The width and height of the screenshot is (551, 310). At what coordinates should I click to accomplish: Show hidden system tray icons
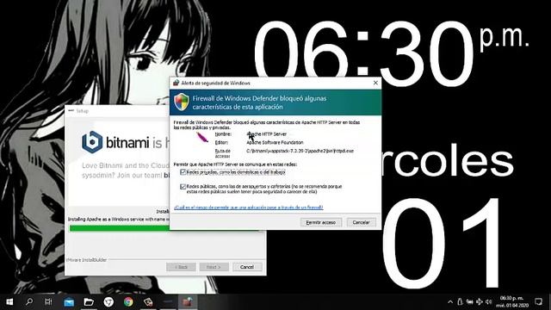pos(450,301)
